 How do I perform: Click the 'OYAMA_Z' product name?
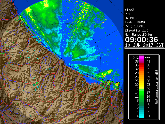(131, 18)
